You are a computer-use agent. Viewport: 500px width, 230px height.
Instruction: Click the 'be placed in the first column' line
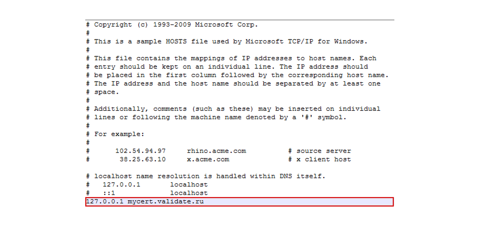[241, 75]
